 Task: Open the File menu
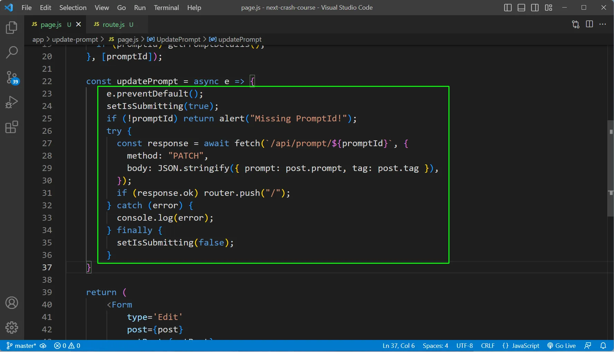point(27,8)
